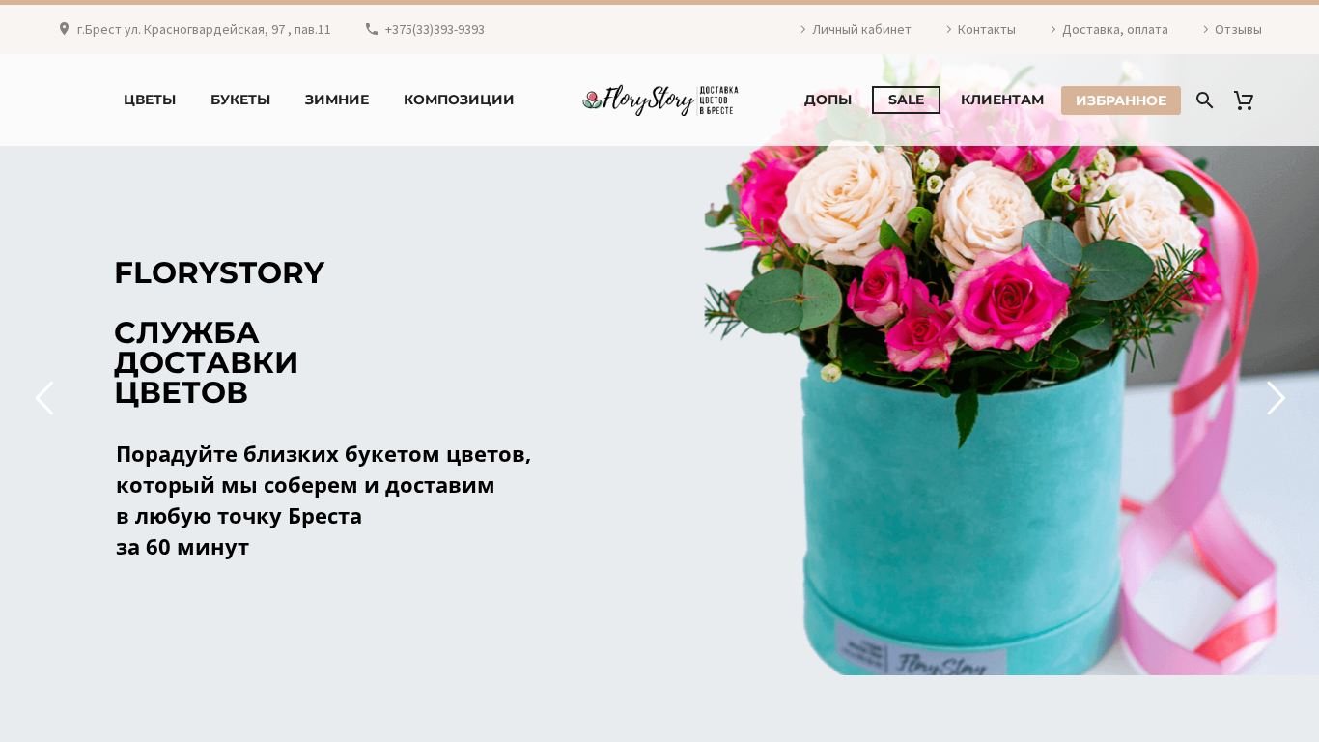
Task: Click the FloryStory logo
Action: 659,100
